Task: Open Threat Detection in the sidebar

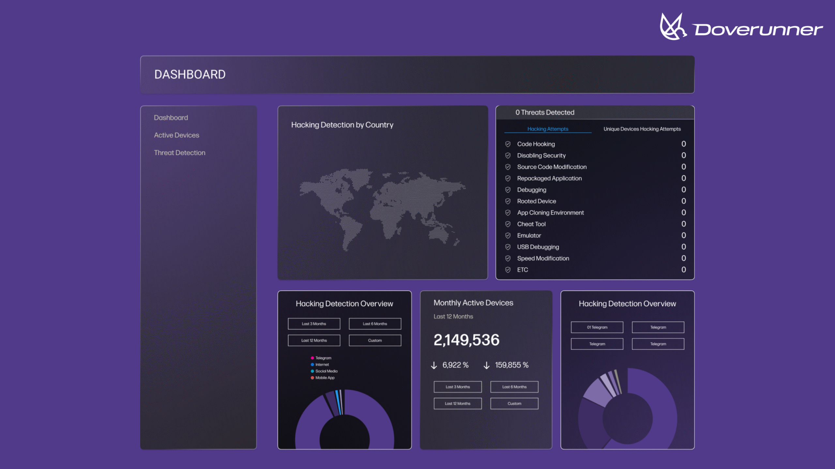Action: [x=180, y=153]
